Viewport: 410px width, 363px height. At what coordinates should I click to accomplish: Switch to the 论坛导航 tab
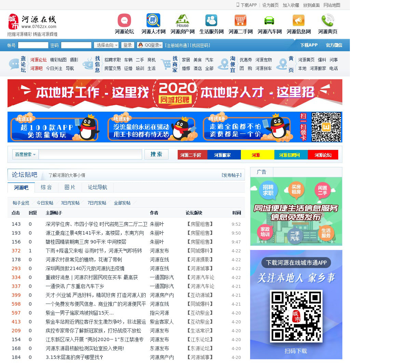click(x=97, y=187)
